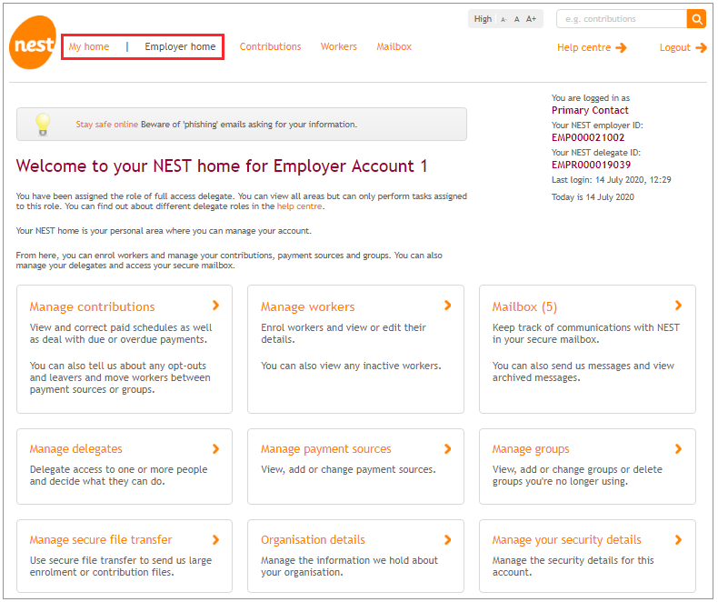Open the Manage contributions heading link
This screenshot has height=602, width=718.
click(92, 307)
